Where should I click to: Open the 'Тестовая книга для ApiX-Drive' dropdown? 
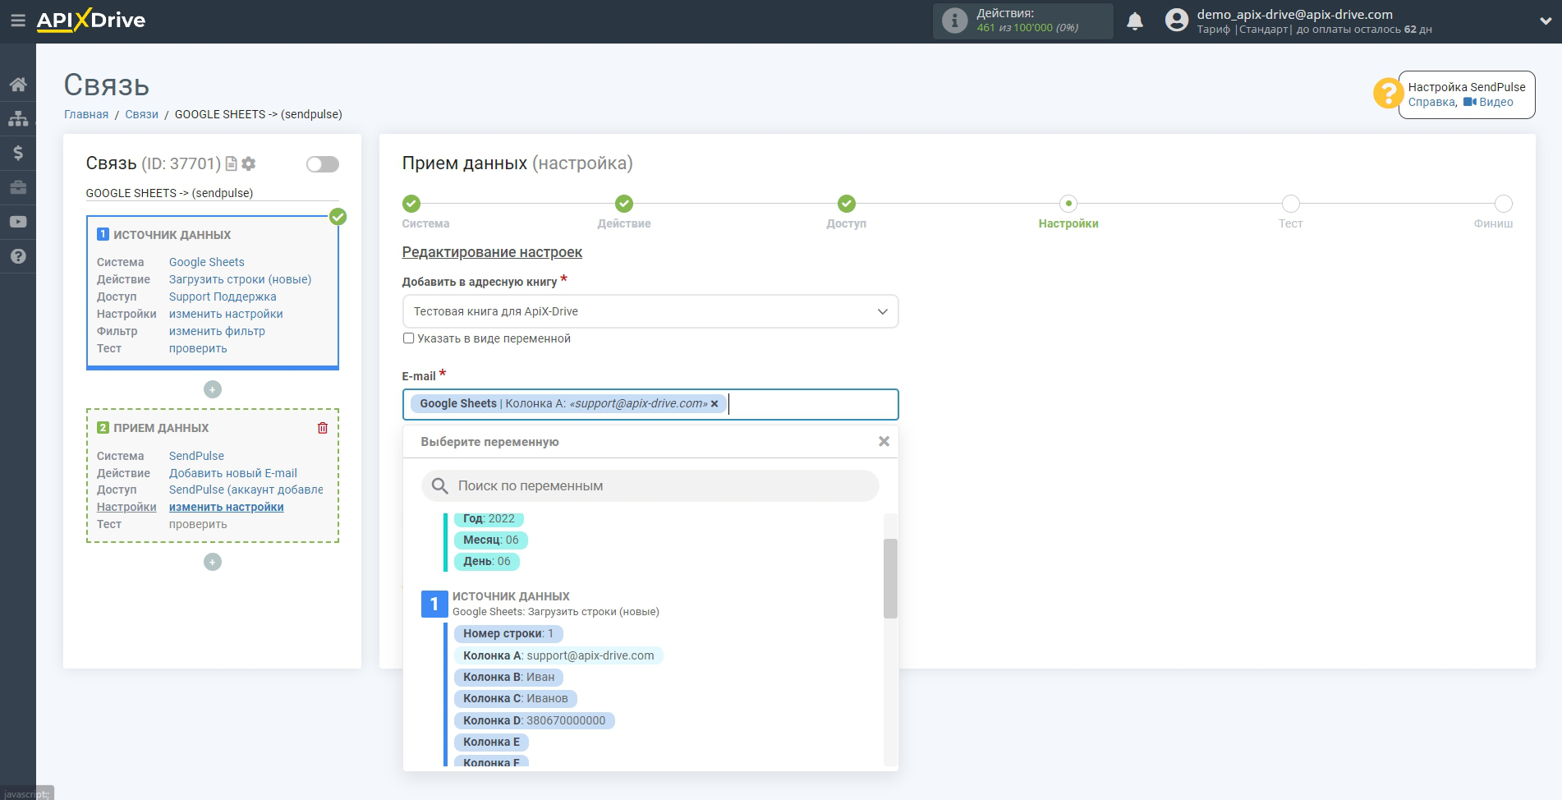tap(650, 311)
